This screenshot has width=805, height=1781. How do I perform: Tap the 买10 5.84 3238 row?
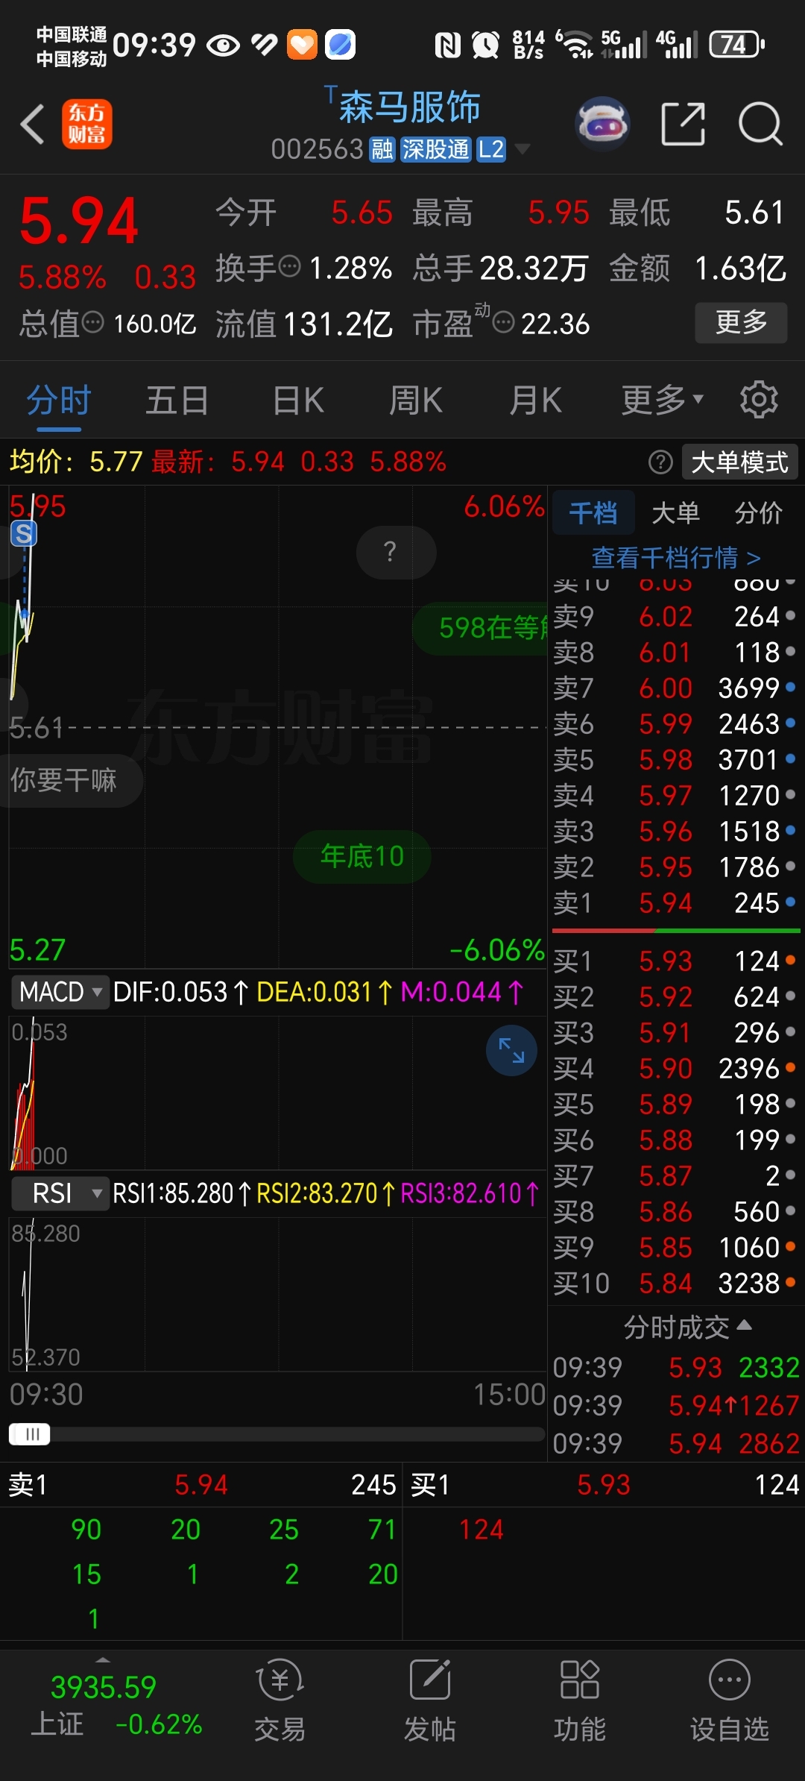coord(675,1283)
